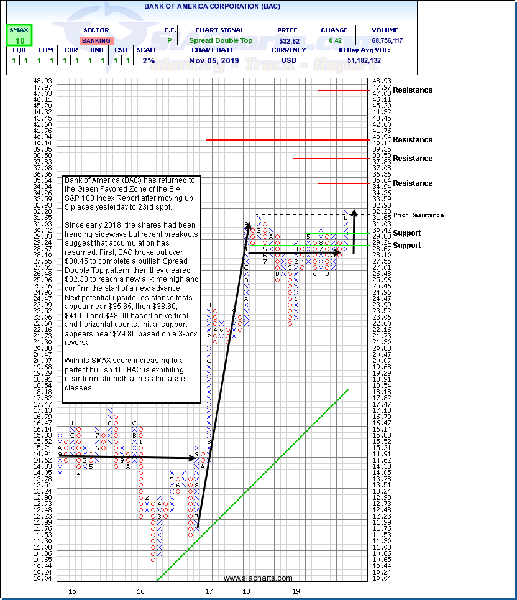
Task: Click the green SMAX score 10 box
Action: [20, 40]
